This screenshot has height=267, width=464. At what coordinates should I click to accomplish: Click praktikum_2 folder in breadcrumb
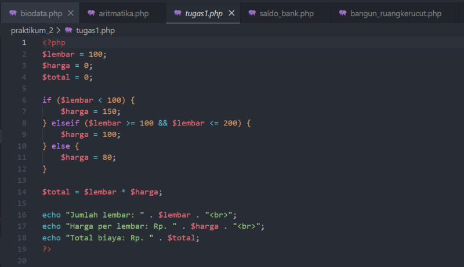32,31
